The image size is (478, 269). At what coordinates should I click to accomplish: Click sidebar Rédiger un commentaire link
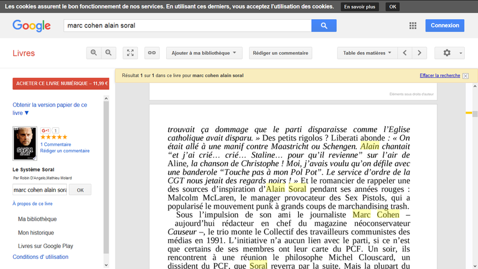[x=65, y=151]
